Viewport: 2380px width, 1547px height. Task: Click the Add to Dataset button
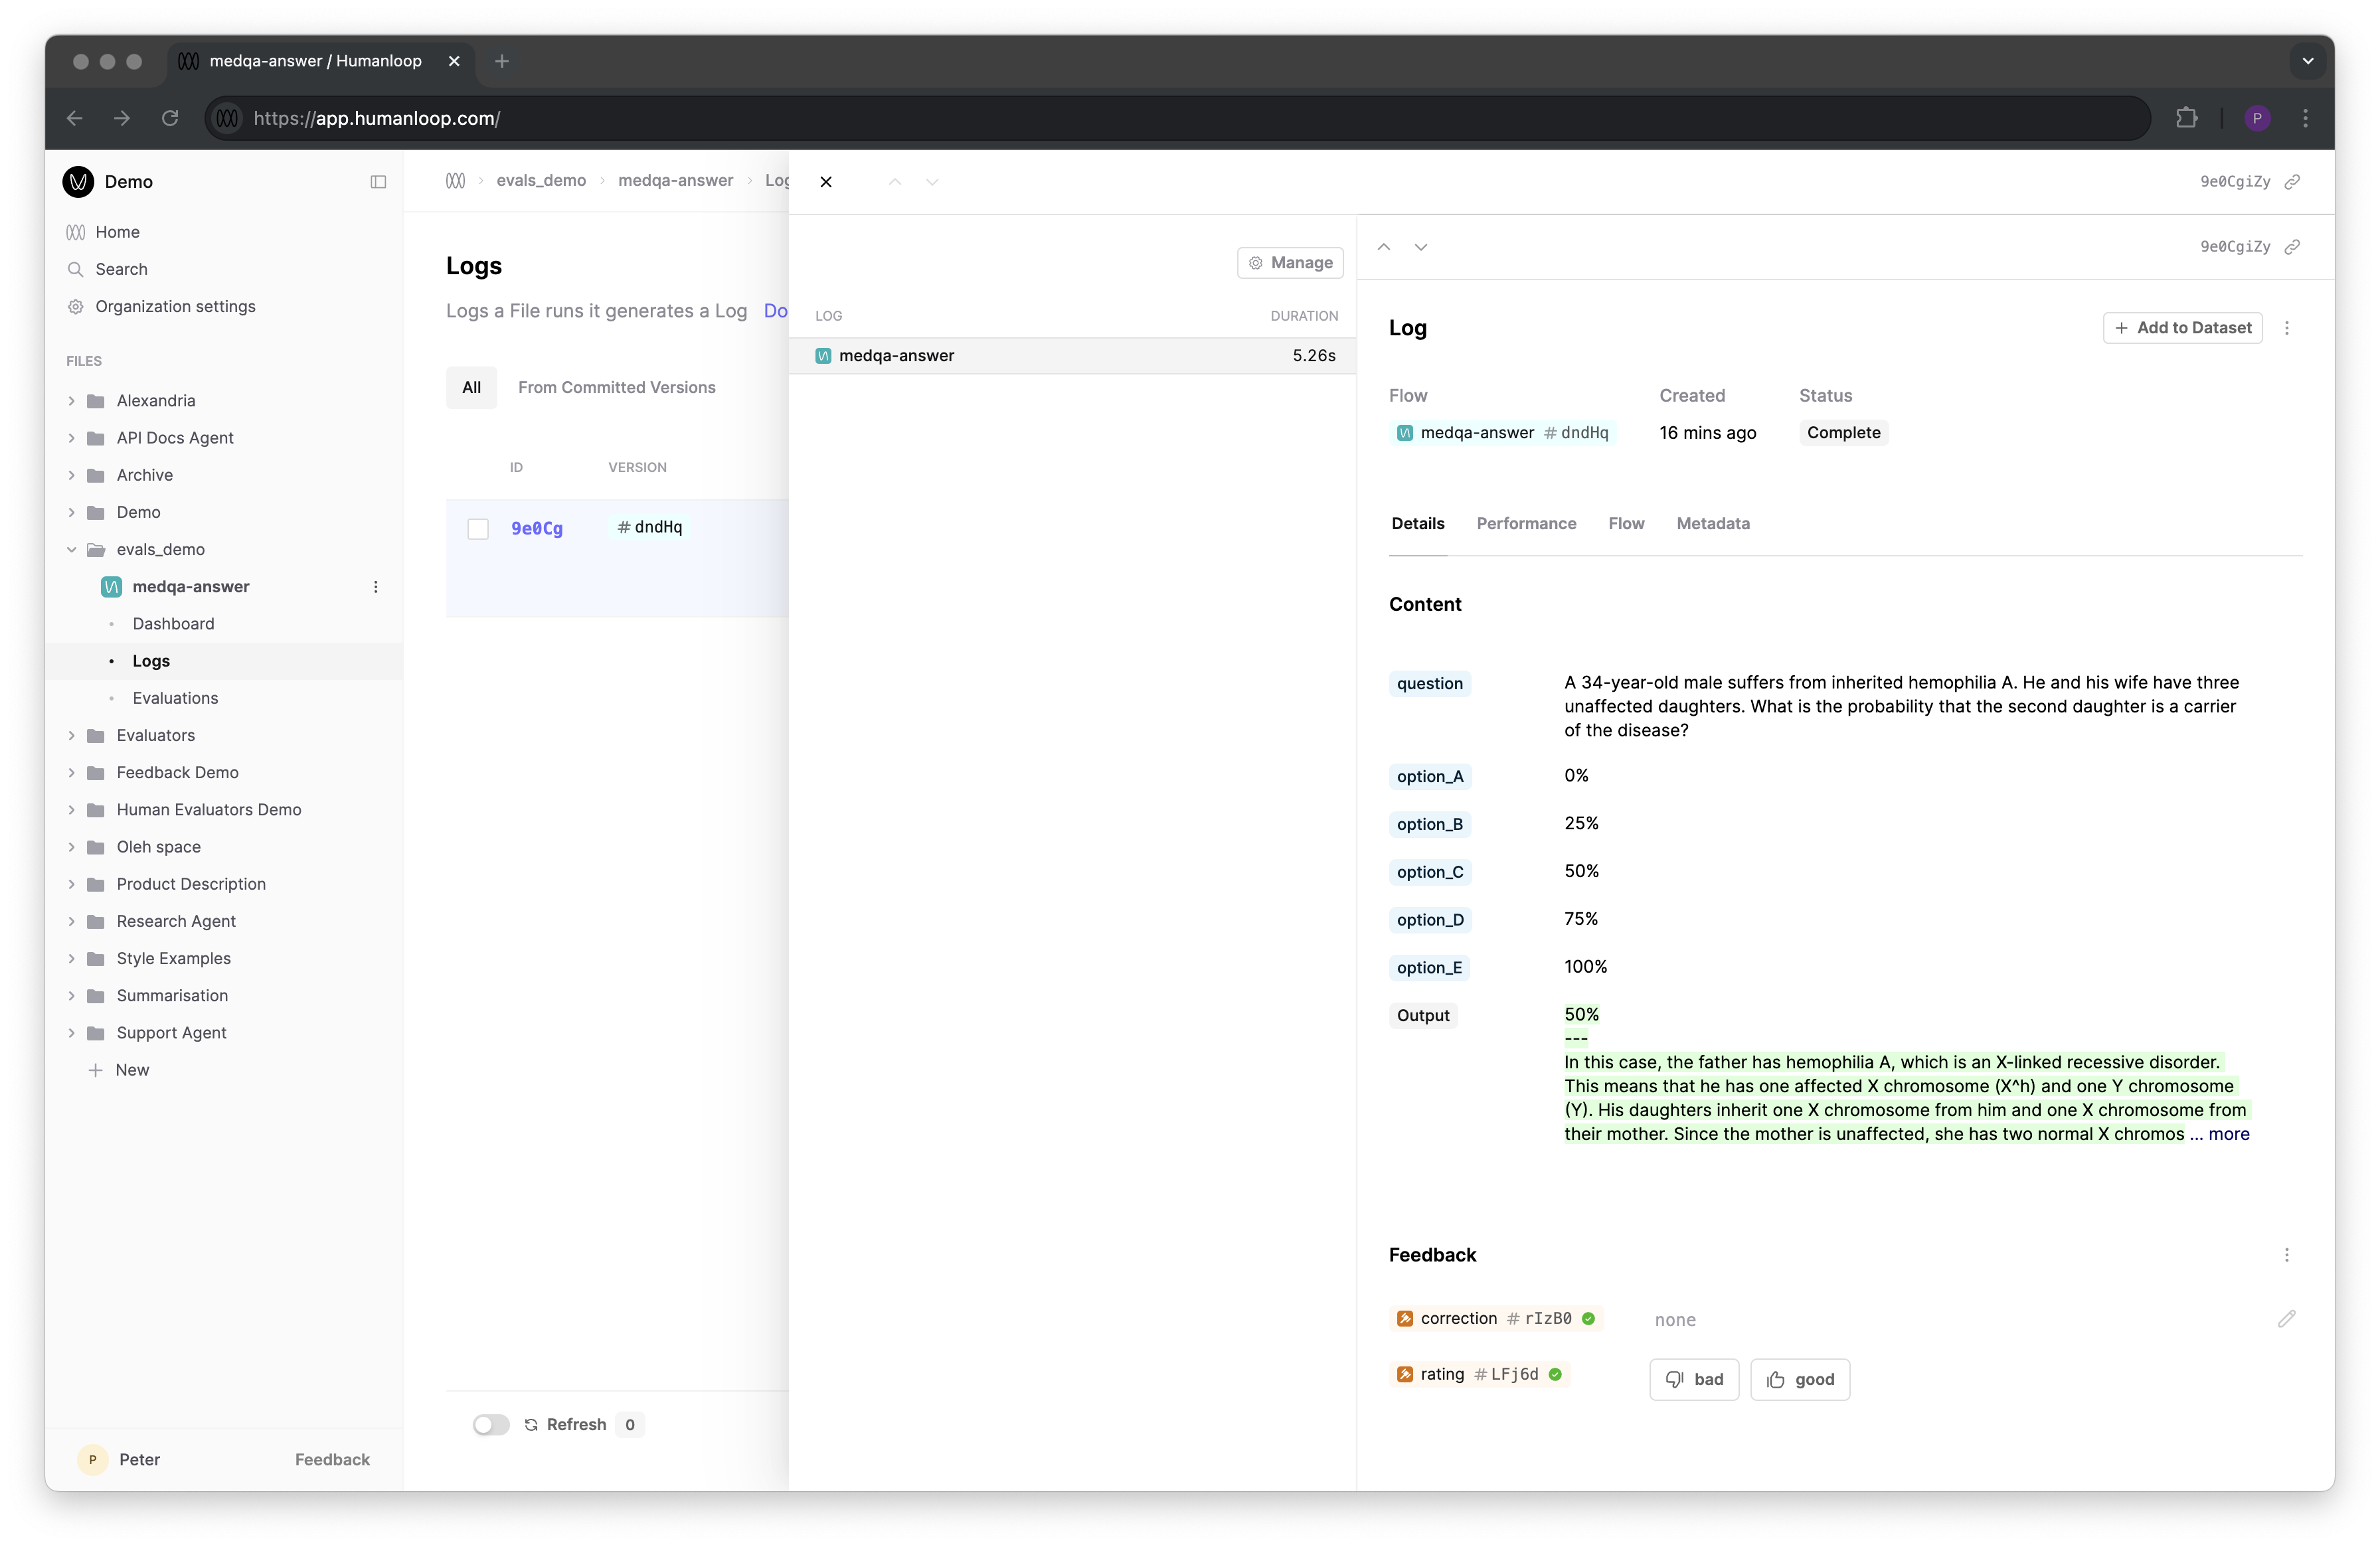pos(2182,327)
